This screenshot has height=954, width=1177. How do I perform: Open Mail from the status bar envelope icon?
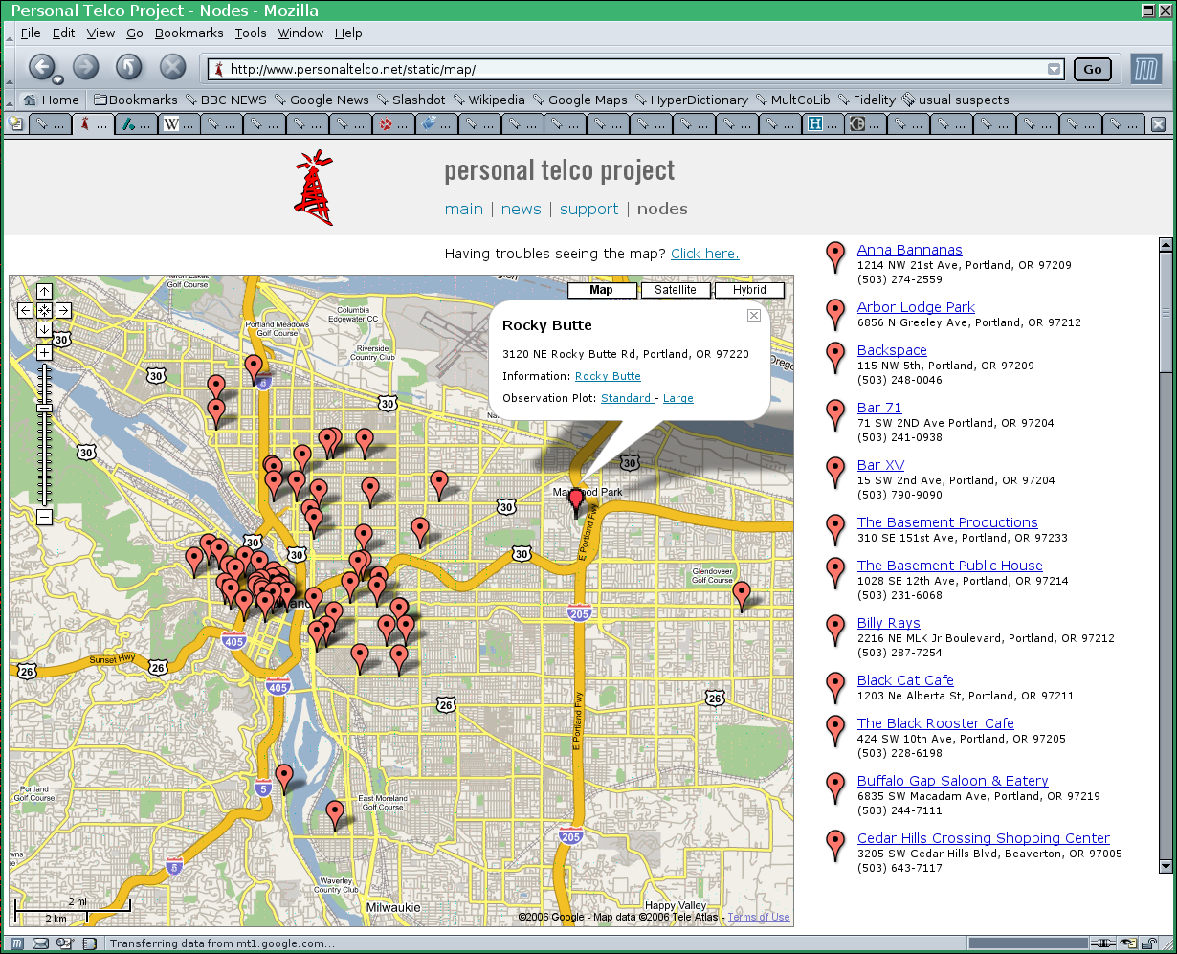pos(41,943)
